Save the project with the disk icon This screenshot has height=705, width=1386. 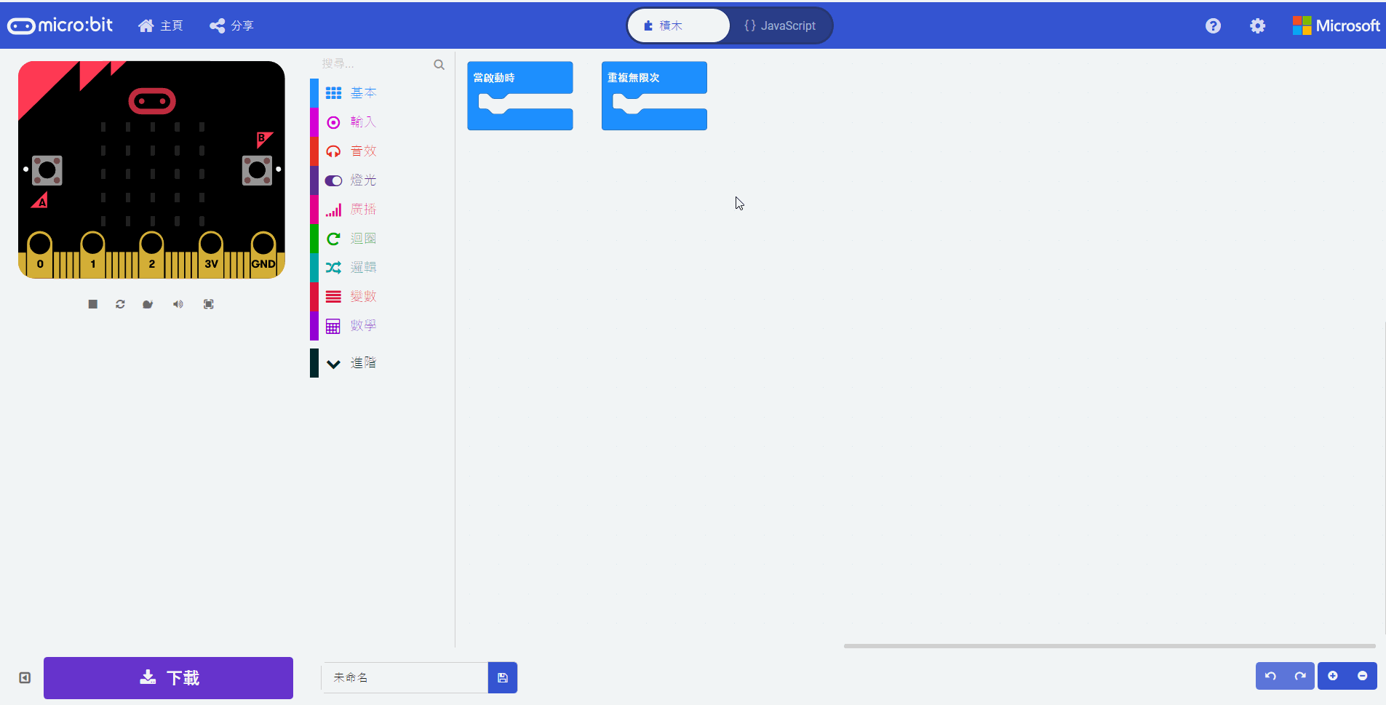tap(502, 677)
